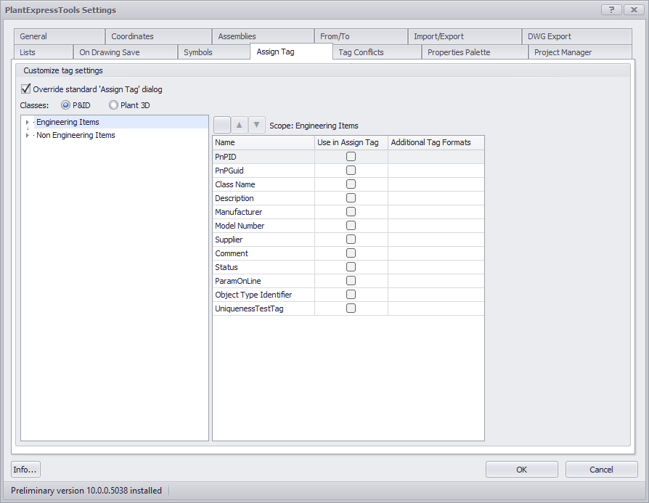Select the PnPGuid name cell

point(264,170)
